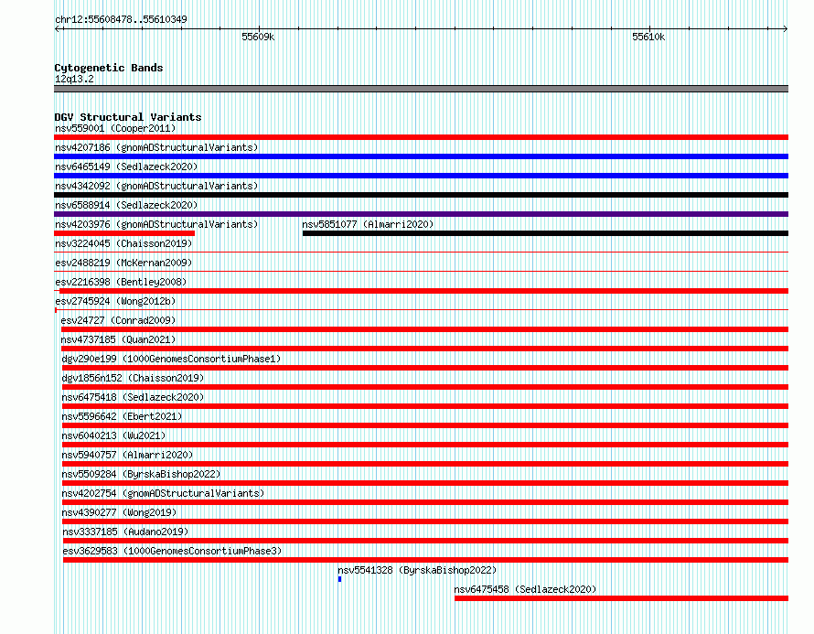814x634 pixels.
Task: Click the 55610k ruler tick label
Action: [648, 37]
